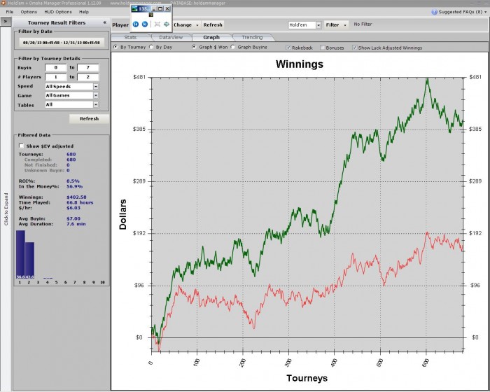The height and width of the screenshot is (392, 490).
Task: Click the Avg Buyin value $7.00
Action: point(73,218)
